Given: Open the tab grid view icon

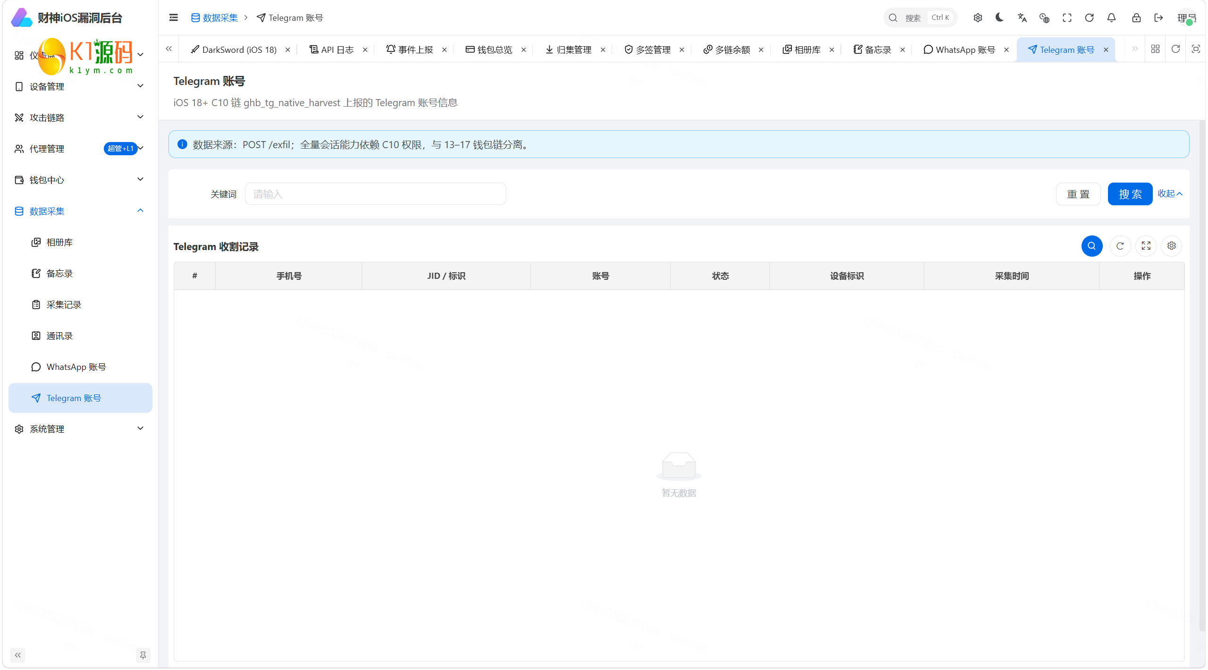Looking at the screenshot, I should point(1155,49).
